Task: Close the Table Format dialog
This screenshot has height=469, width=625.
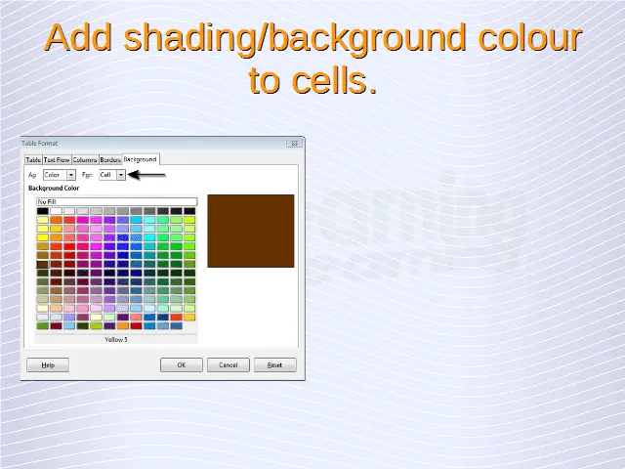Action: (293, 143)
